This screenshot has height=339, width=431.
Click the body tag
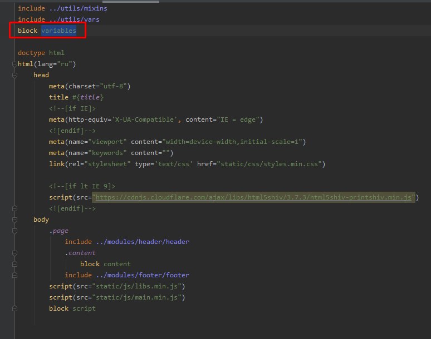click(x=41, y=220)
